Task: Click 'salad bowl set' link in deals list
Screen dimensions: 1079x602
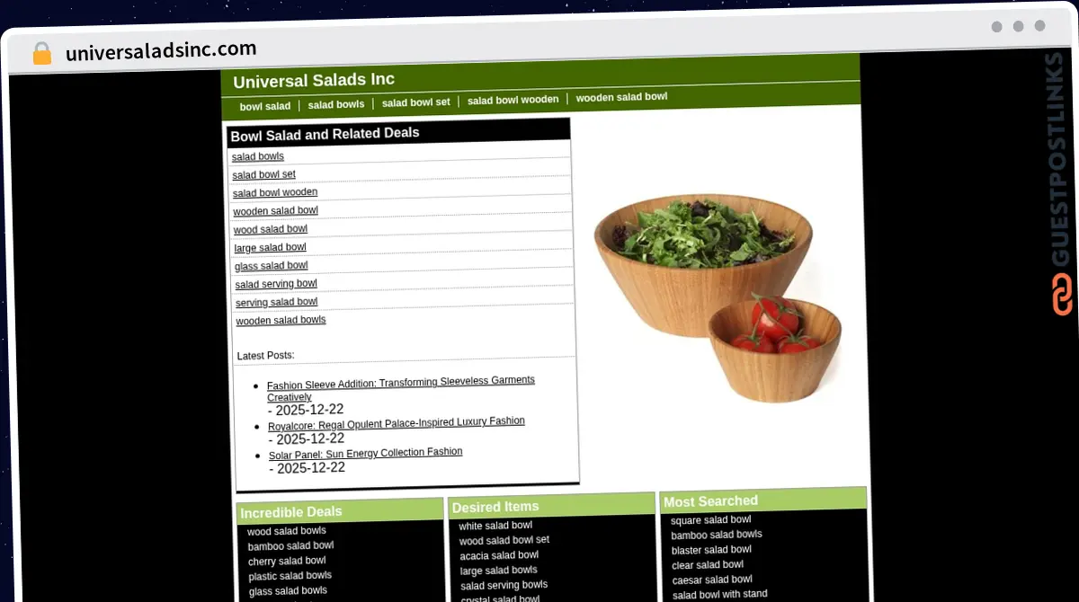Action: [264, 174]
